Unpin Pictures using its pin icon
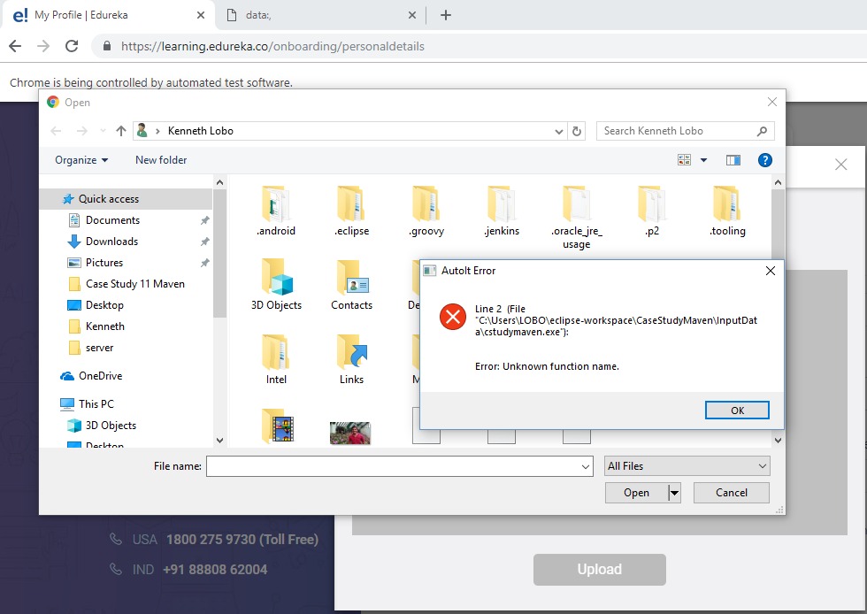The width and height of the screenshot is (867, 614). tap(204, 263)
